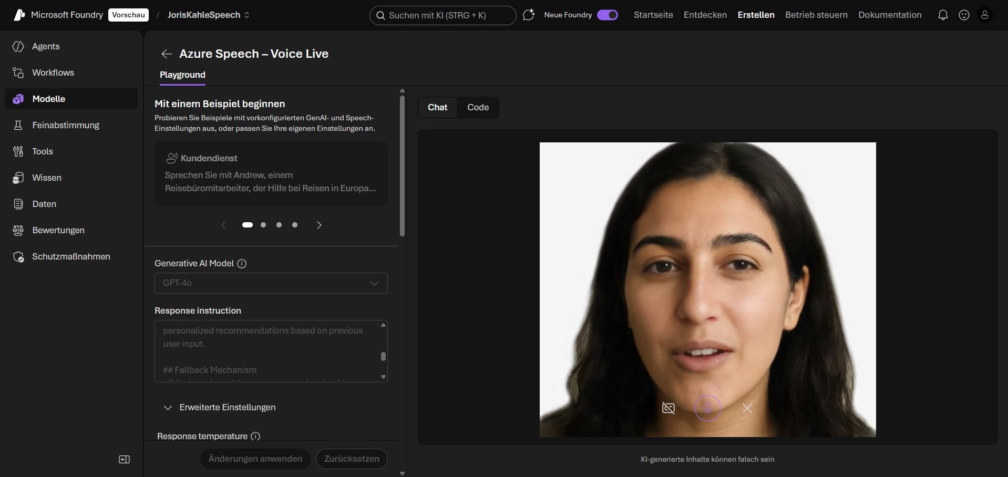Collapse the left sidebar
This screenshot has width=1008, height=477.
(x=125, y=459)
